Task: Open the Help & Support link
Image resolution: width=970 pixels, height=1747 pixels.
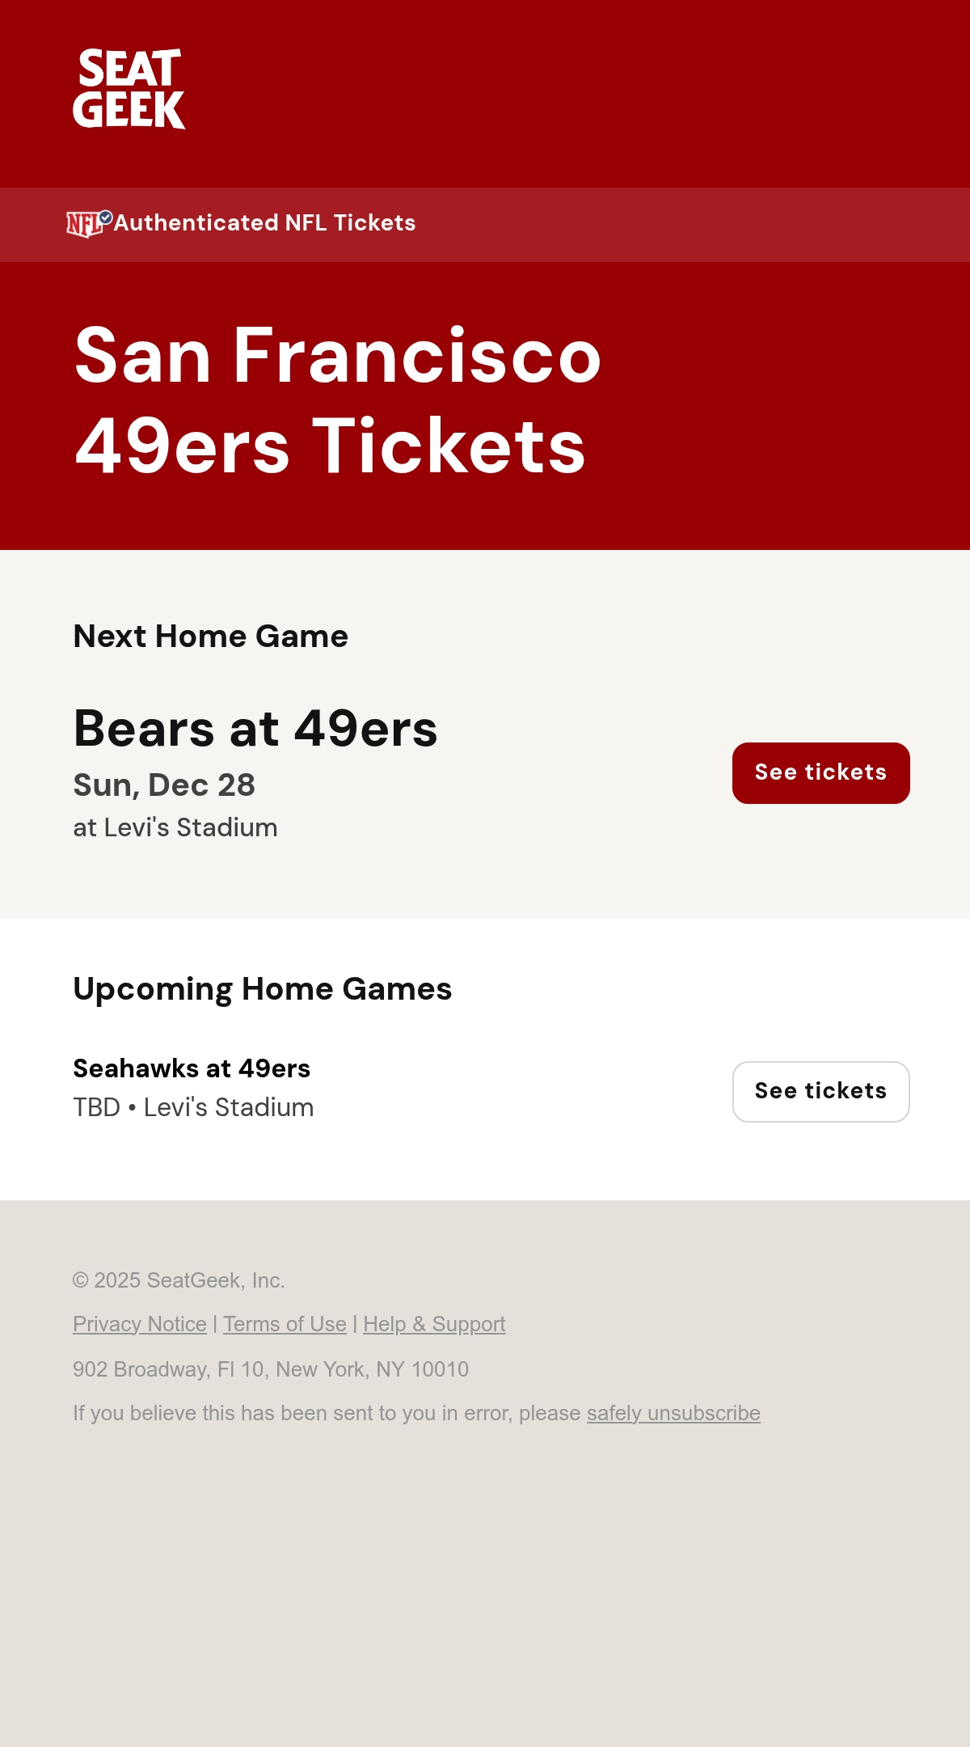Action: point(434,1324)
